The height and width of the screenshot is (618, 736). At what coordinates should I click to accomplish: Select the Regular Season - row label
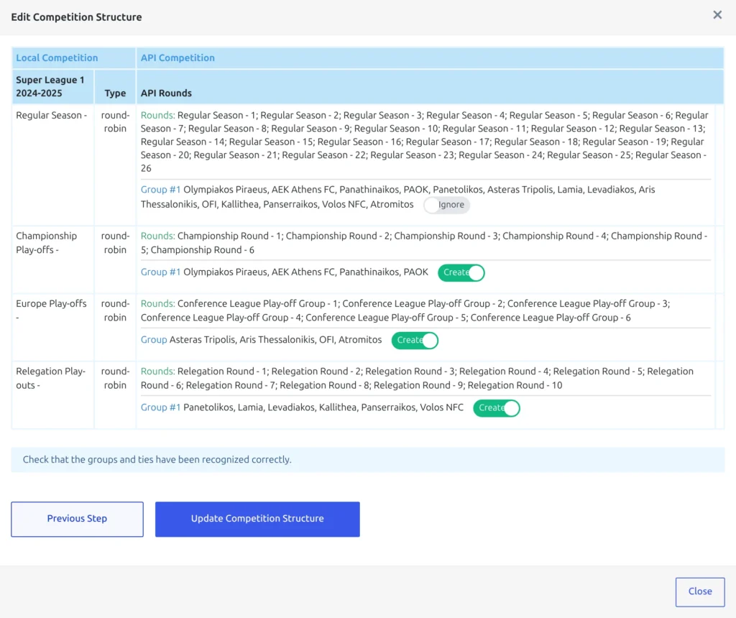pyautogui.click(x=52, y=116)
